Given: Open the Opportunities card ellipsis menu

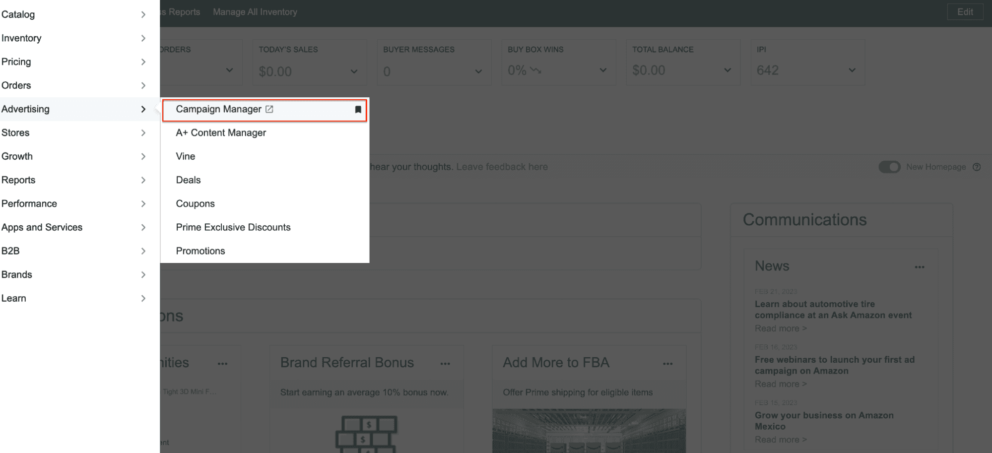Looking at the screenshot, I should [222, 363].
